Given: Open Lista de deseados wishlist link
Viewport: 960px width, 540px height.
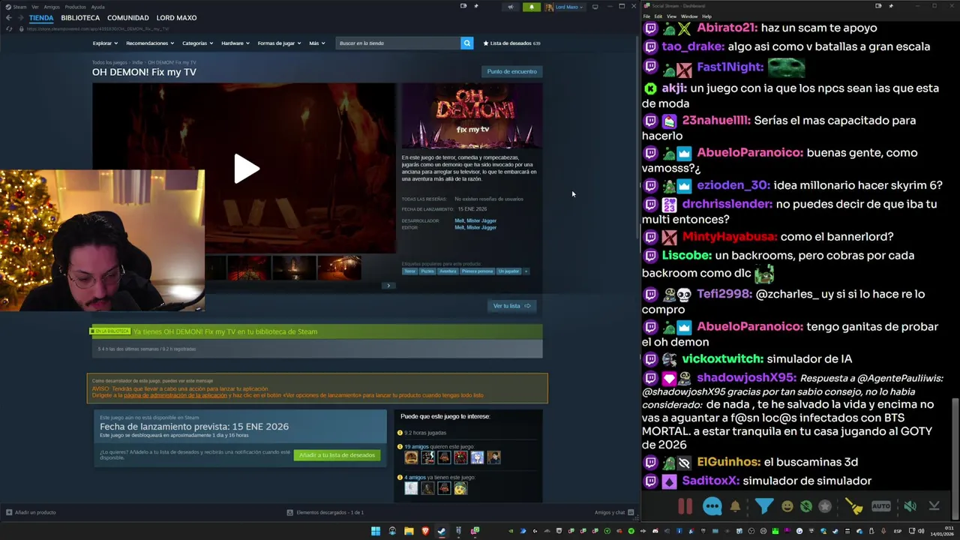Looking at the screenshot, I should pyautogui.click(x=511, y=43).
